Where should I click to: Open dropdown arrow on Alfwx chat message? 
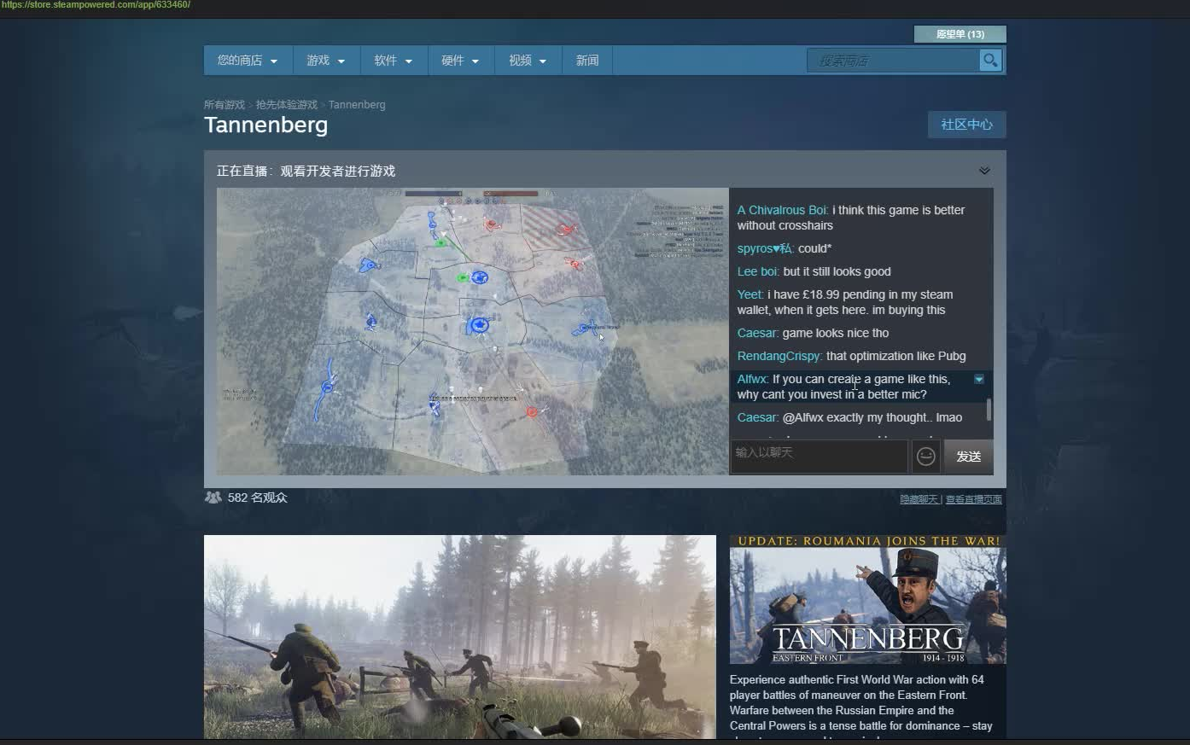click(979, 379)
